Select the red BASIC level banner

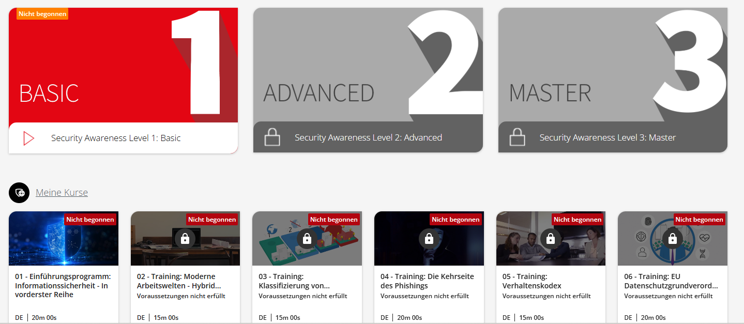[123, 65]
